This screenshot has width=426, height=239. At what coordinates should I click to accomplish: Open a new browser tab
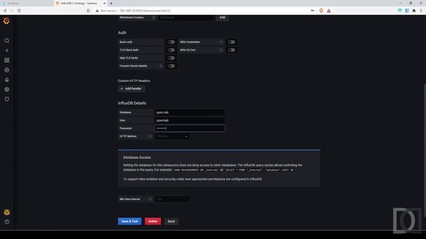point(111,3)
